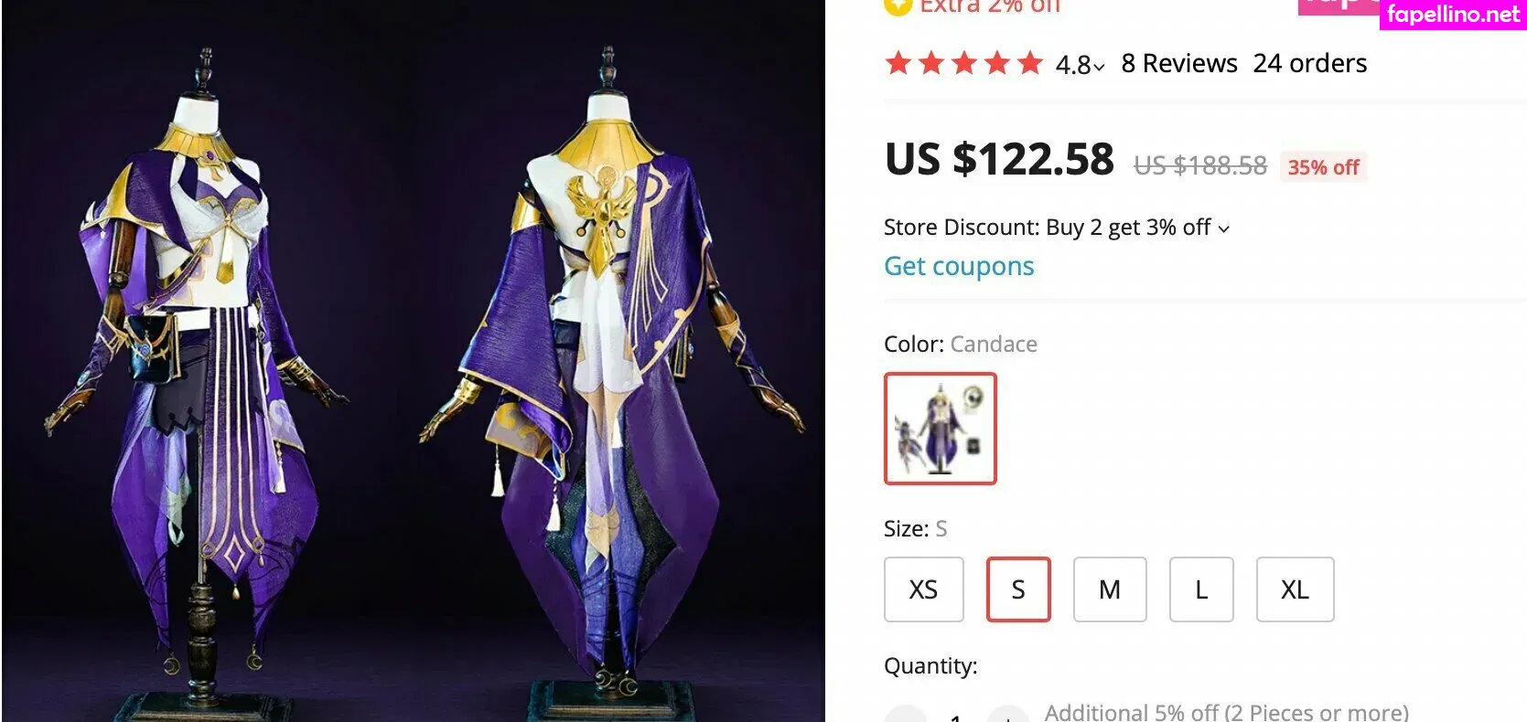
Task: Select the Candace color swatch
Action: pyautogui.click(x=941, y=429)
